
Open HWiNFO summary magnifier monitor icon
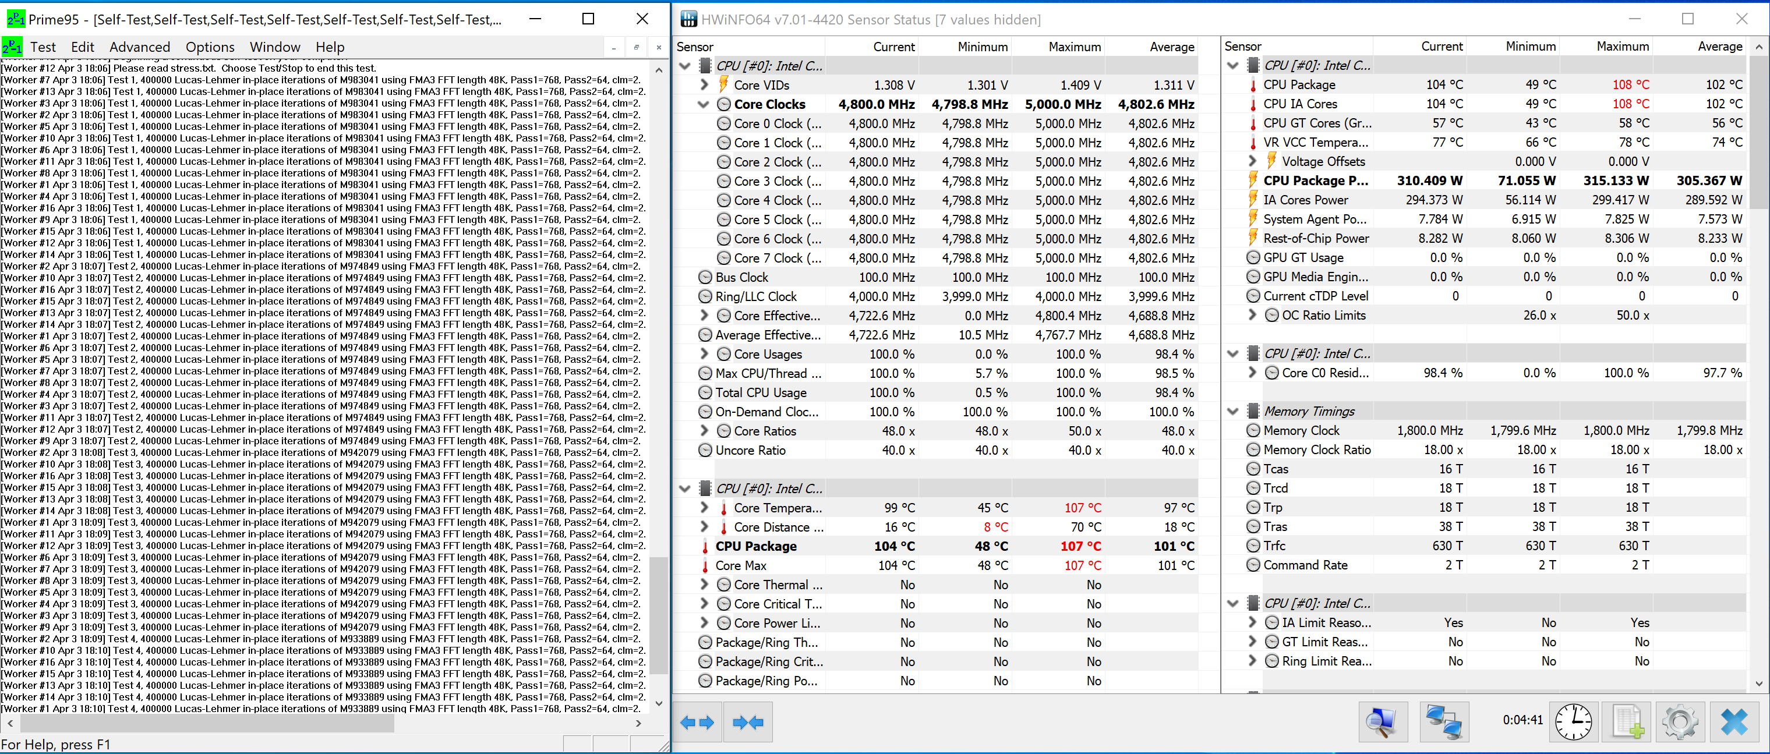[x=1383, y=722]
